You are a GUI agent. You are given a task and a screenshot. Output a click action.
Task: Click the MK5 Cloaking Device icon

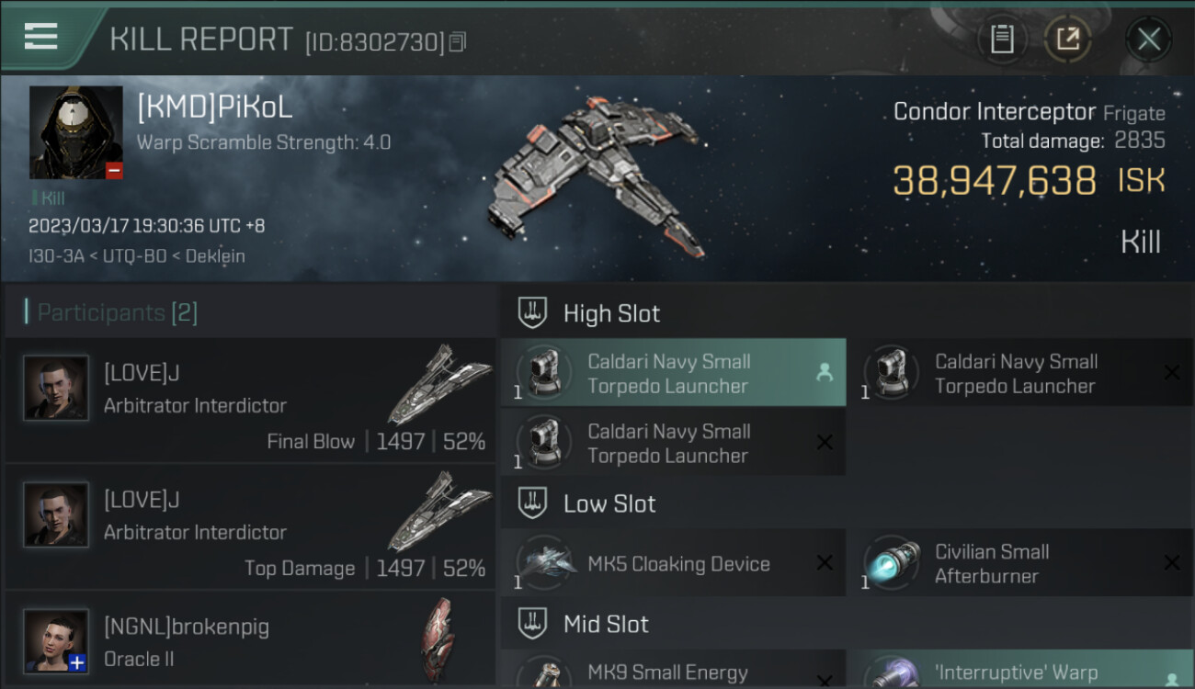click(546, 563)
